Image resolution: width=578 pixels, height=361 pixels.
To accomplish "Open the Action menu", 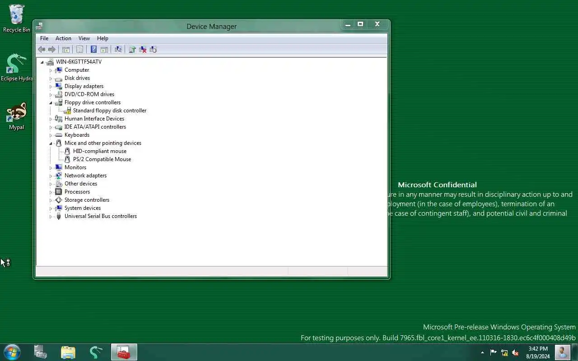I will click(63, 38).
